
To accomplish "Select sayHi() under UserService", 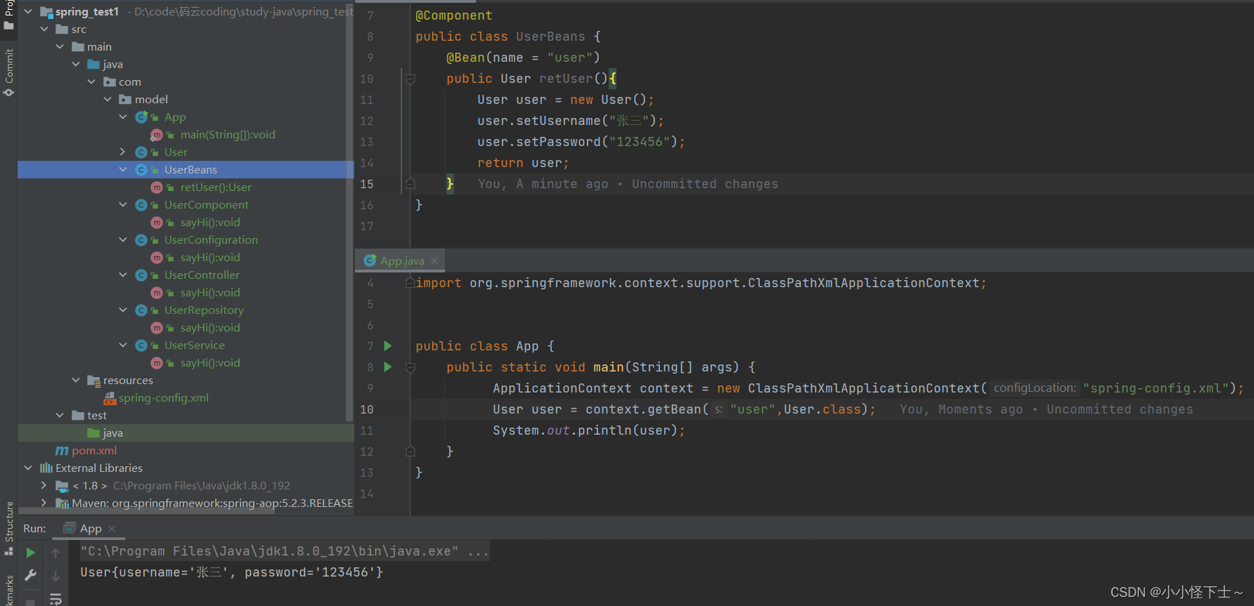I will [210, 363].
